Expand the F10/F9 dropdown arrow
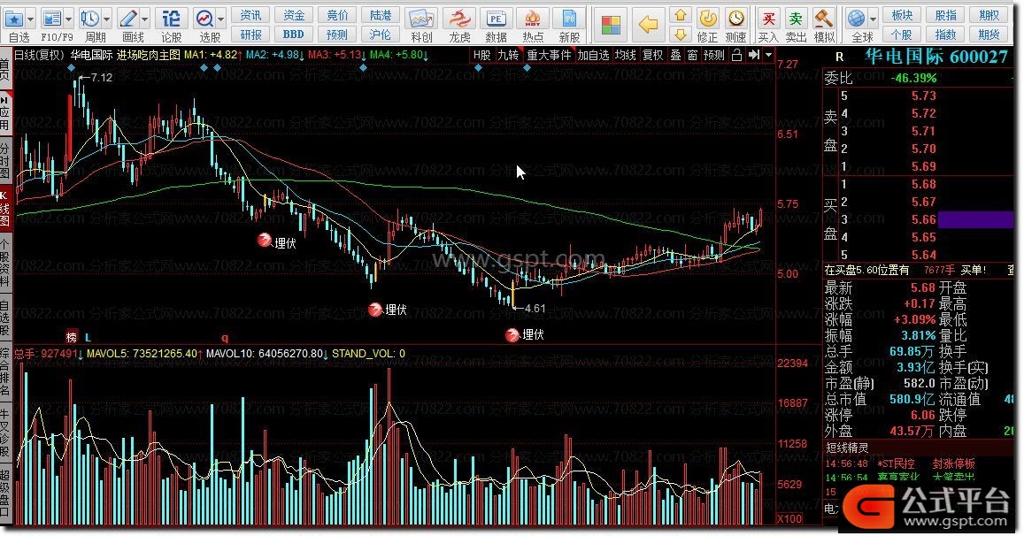Image resolution: width=1024 pixels, height=536 pixels. [68, 19]
